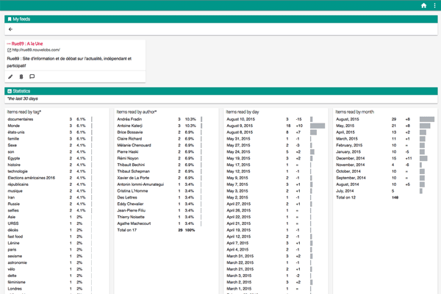Click the bookmark icon beside My feeds
The width and height of the screenshot is (441, 294).
(9, 18)
